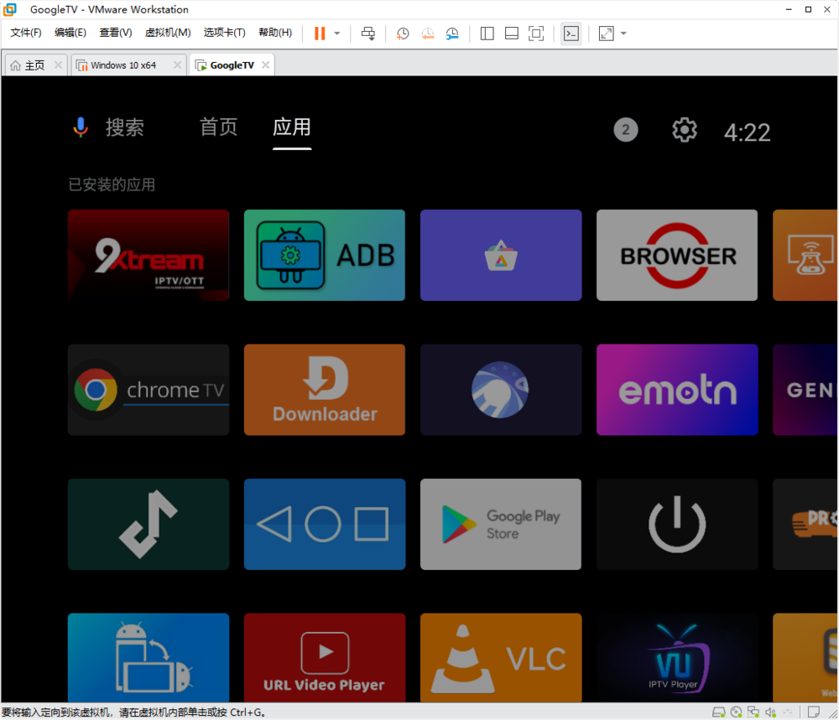Switch to the Windows 10 x64 tab

[x=124, y=65]
